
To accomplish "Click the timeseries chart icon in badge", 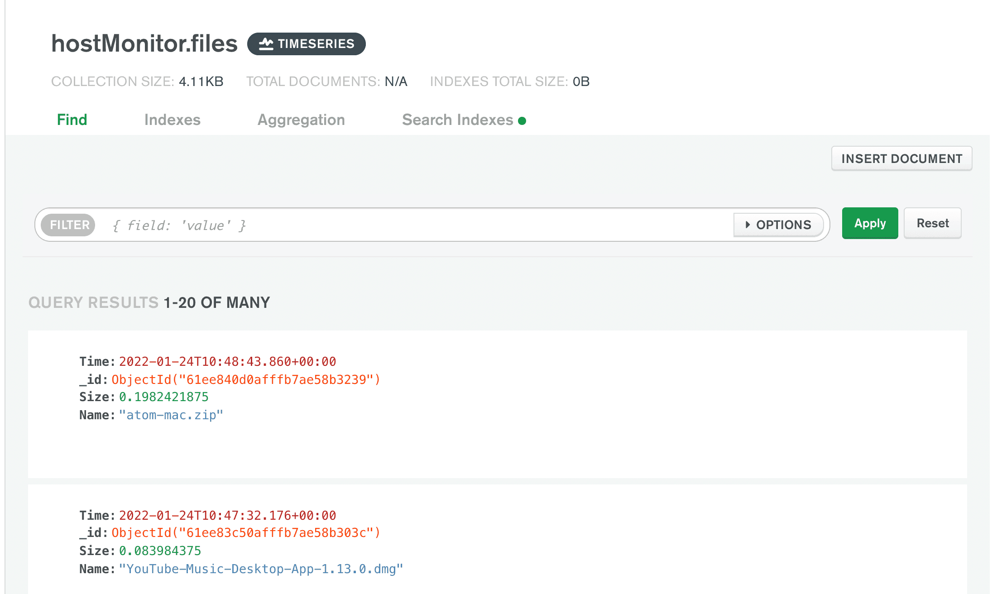I will pyautogui.click(x=266, y=44).
